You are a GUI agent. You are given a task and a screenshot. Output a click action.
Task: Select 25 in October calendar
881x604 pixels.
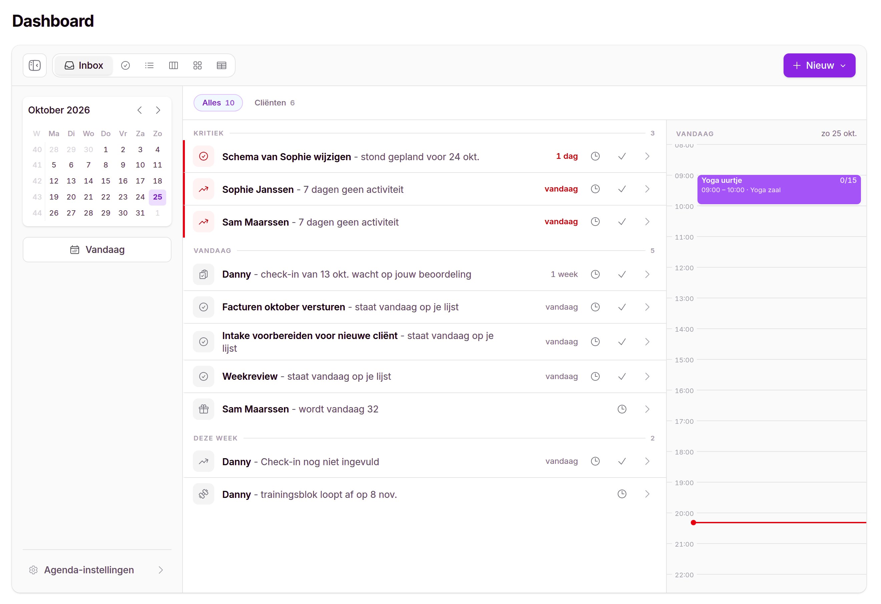pyautogui.click(x=157, y=197)
